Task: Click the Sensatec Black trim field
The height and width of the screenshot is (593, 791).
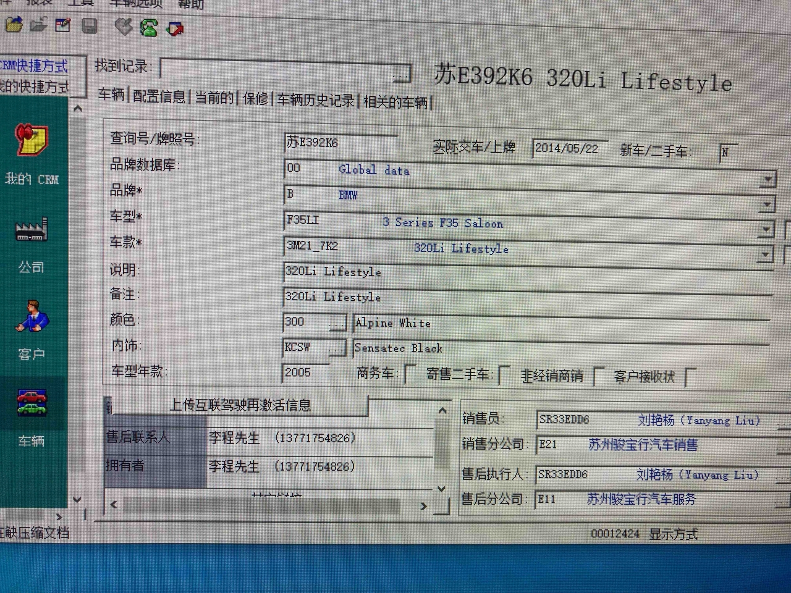Action: 560,349
